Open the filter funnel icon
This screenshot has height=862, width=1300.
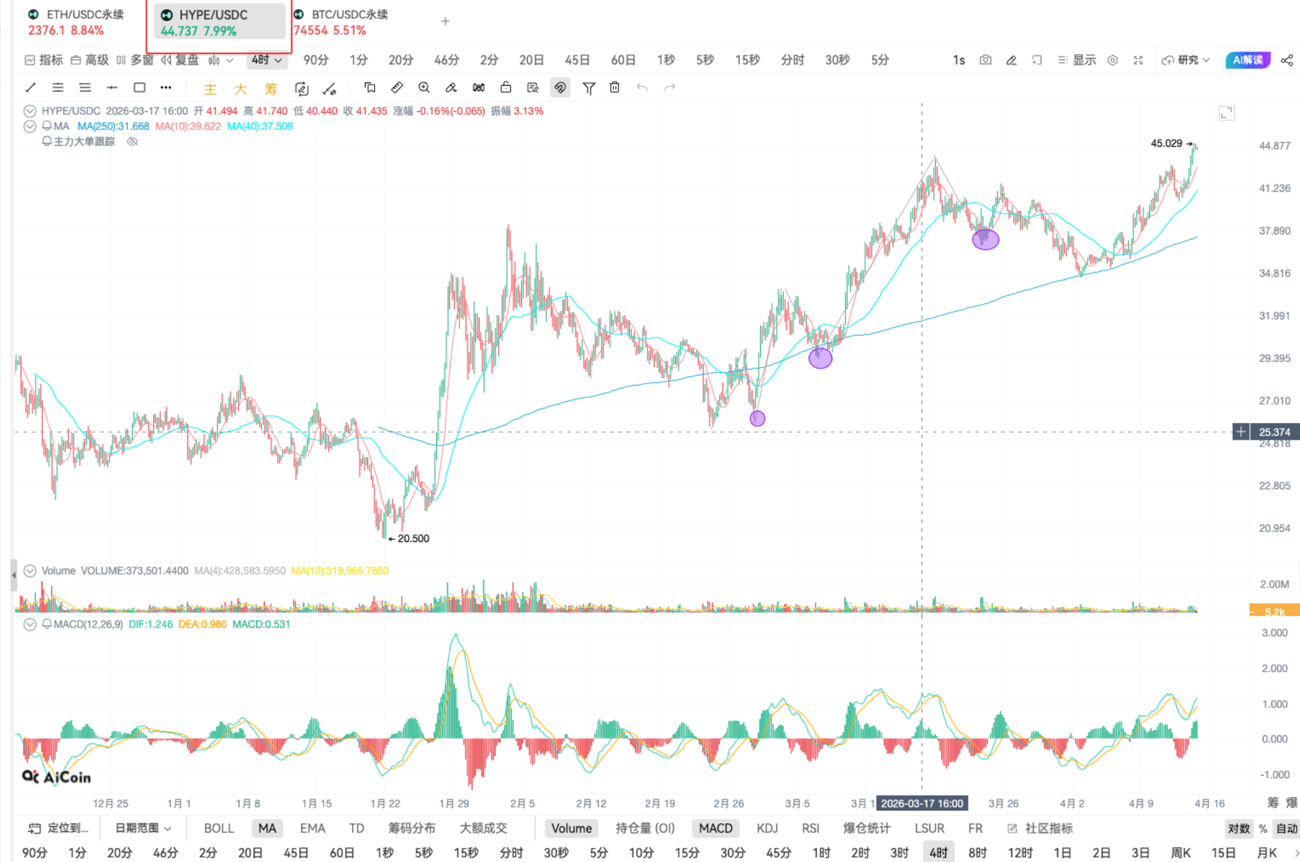[x=588, y=88]
